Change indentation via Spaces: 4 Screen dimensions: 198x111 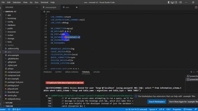(153, 109)
